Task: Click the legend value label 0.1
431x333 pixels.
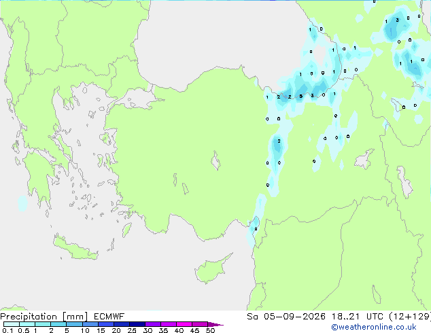Action: click(7, 330)
